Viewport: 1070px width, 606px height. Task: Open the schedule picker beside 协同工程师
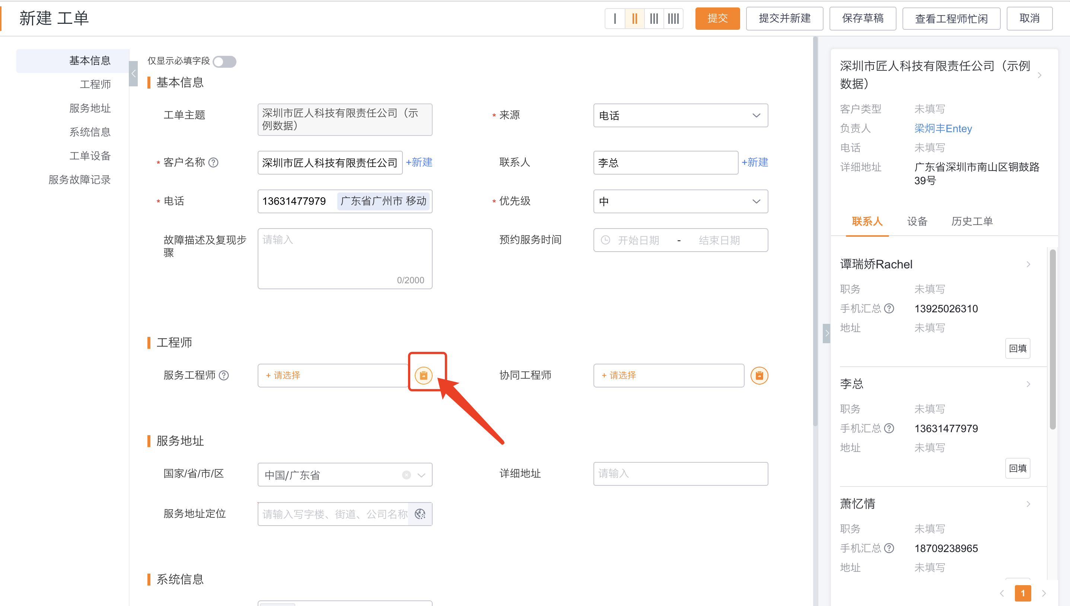[x=759, y=375]
